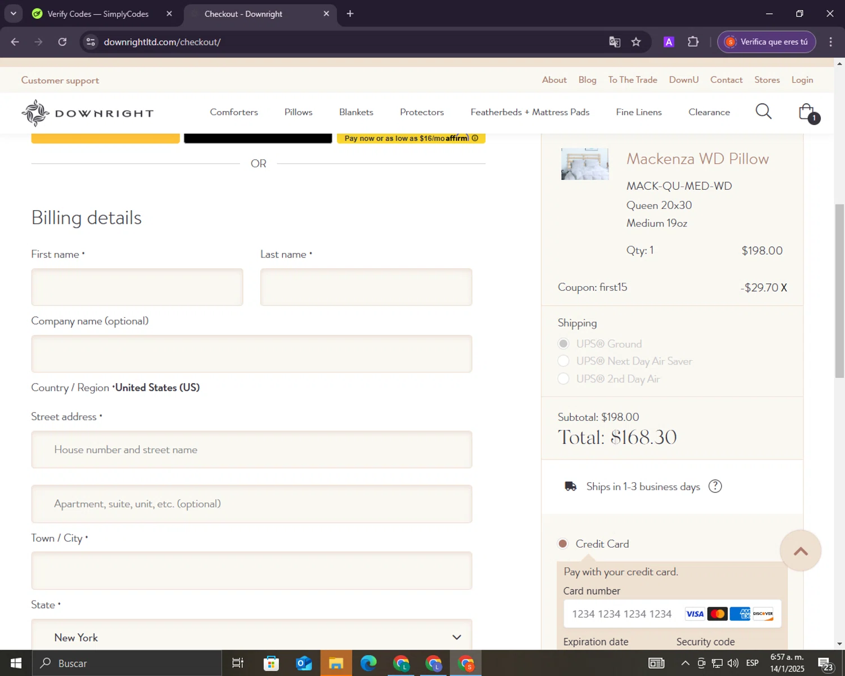Click the page vertical scrollbar thumb
Image resolution: width=845 pixels, height=676 pixels.
[x=839, y=290]
